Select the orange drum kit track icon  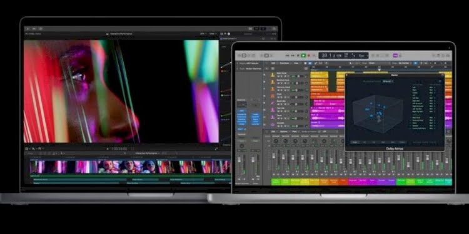pos(273,96)
